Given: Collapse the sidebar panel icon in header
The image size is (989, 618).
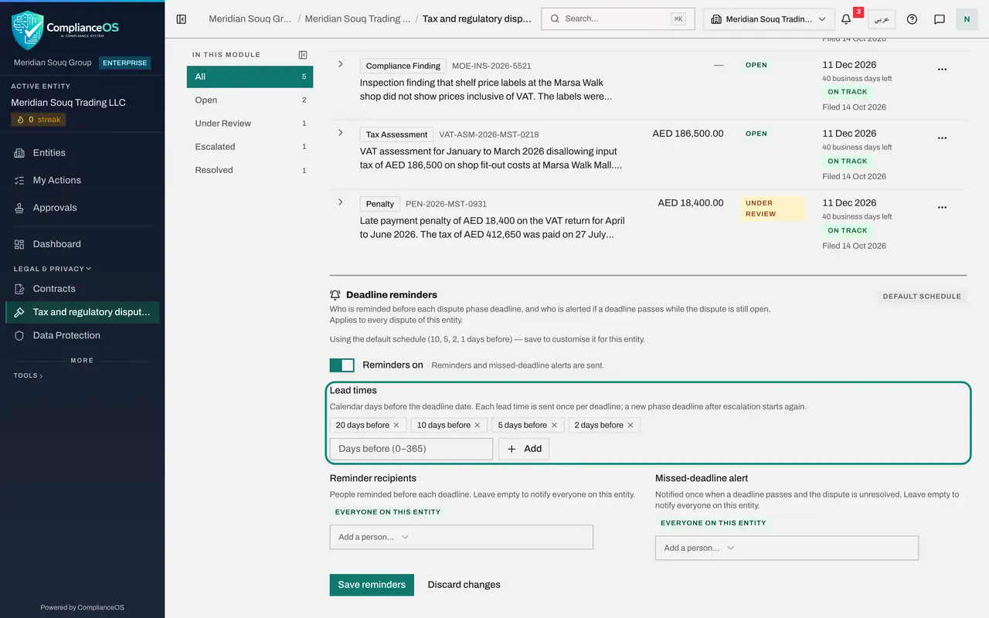Looking at the screenshot, I should (182, 19).
